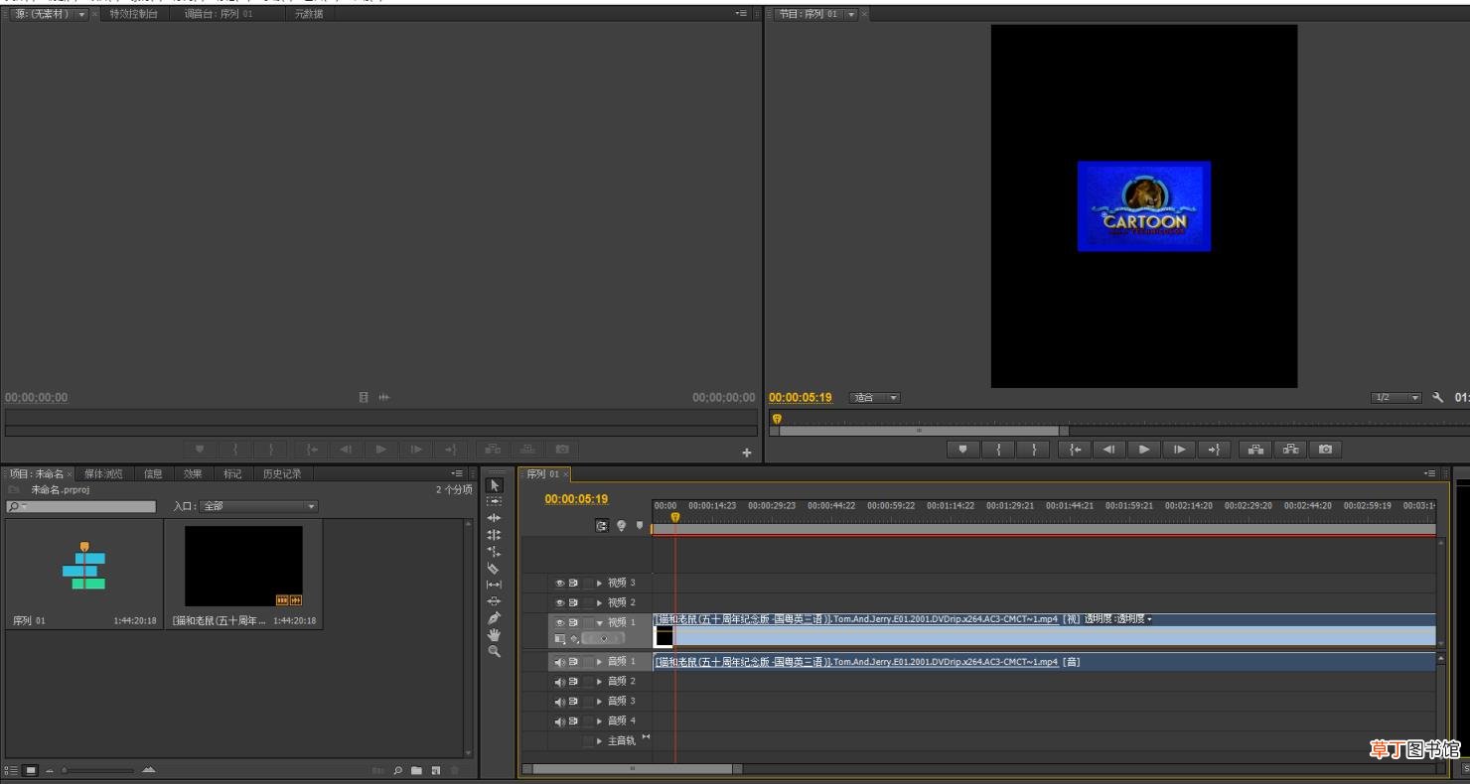Click the project panel search field
Image resolution: width=1470 pixels, height=784 pixels.
tap(81, 507)
